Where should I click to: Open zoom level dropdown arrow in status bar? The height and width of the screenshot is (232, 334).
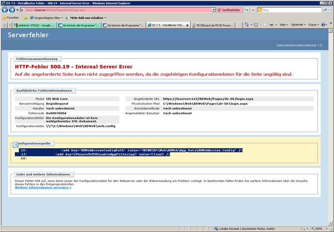[x=327, y=229]
